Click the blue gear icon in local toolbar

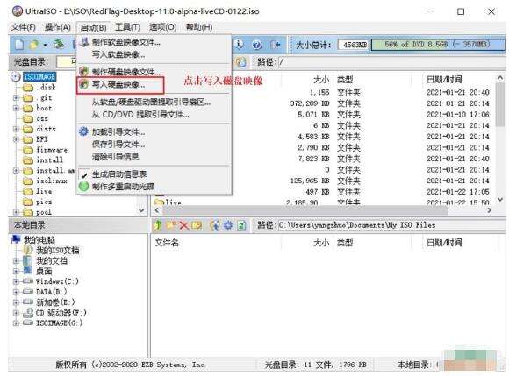[x=228, y=225]
